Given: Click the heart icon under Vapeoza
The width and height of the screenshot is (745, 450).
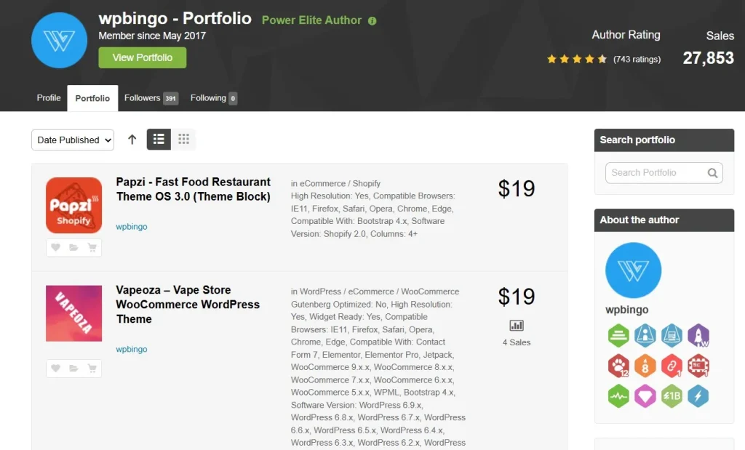Looking at the screenshot, I should (x=56, y=369).
